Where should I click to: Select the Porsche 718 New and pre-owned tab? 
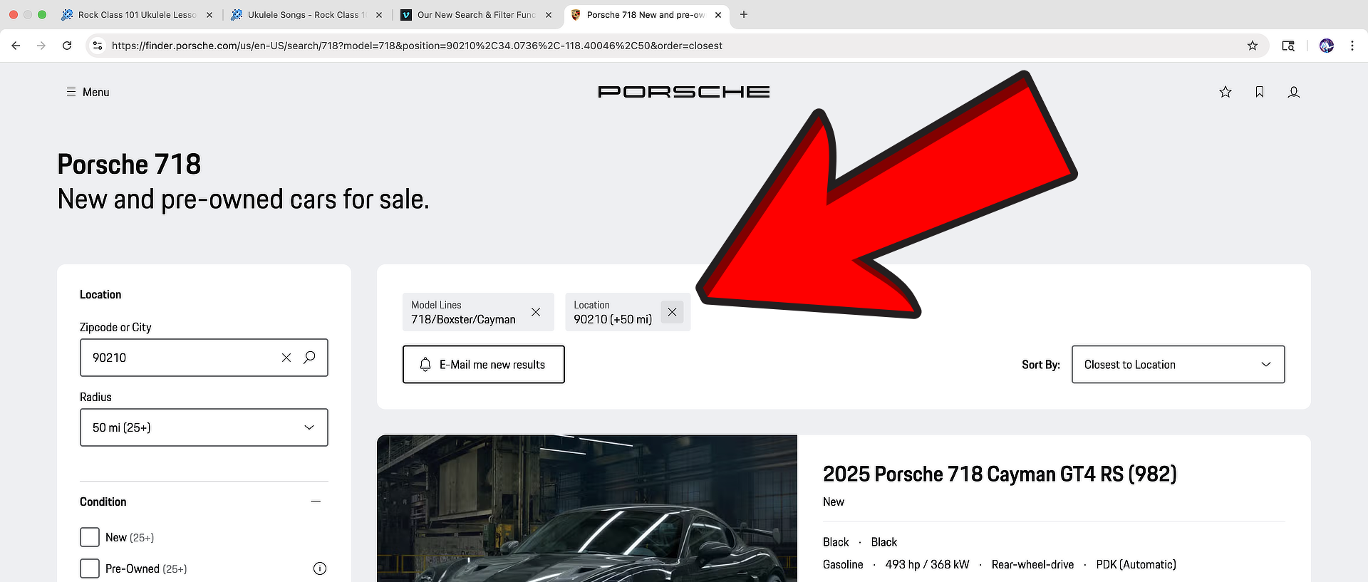645,15
